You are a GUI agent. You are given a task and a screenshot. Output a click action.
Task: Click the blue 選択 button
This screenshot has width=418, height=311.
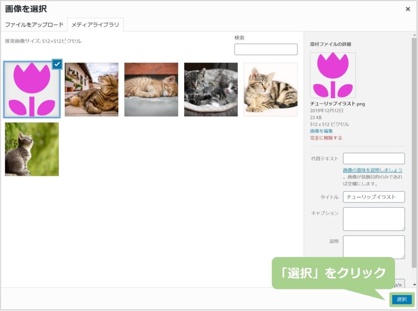[x=402, y=300]
